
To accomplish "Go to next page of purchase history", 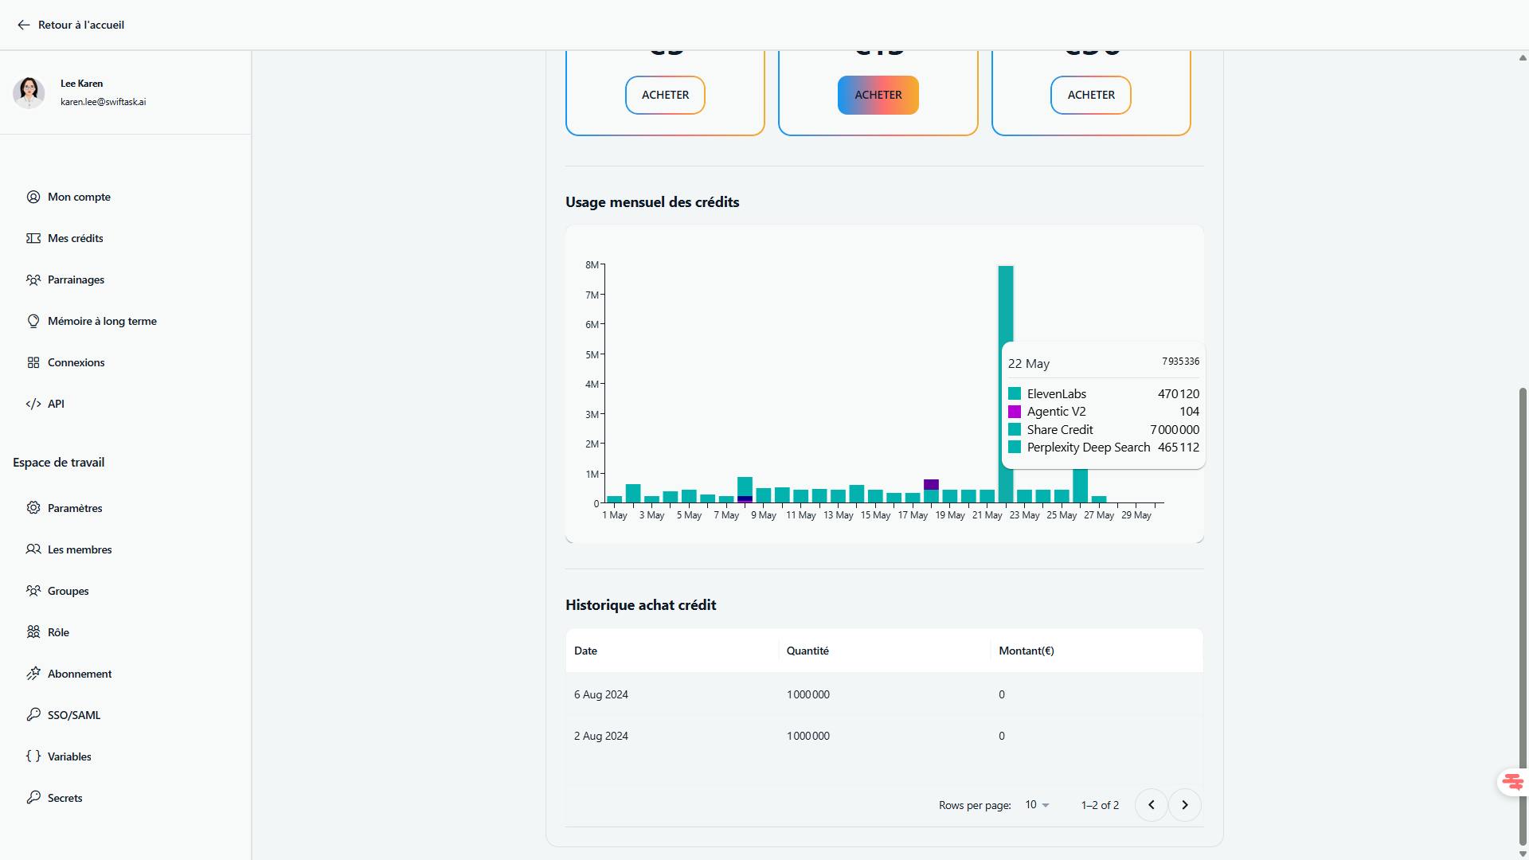I will [1184, 805].
